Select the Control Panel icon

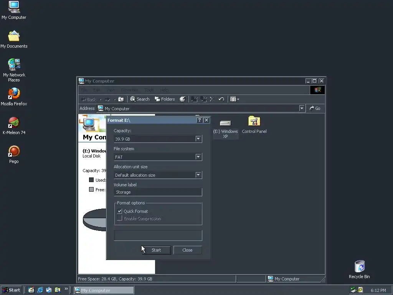tap(254, 125)
